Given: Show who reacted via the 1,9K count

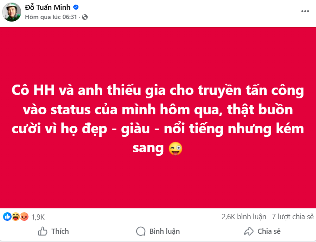Looking at the screenshot, I should [38, 217].
